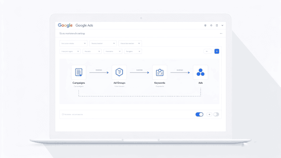Viewport: 281px width, 158px height.
Task: Click the page subtitle text below Google Ads
Action: pyautogui.click(x=72, y=34)
